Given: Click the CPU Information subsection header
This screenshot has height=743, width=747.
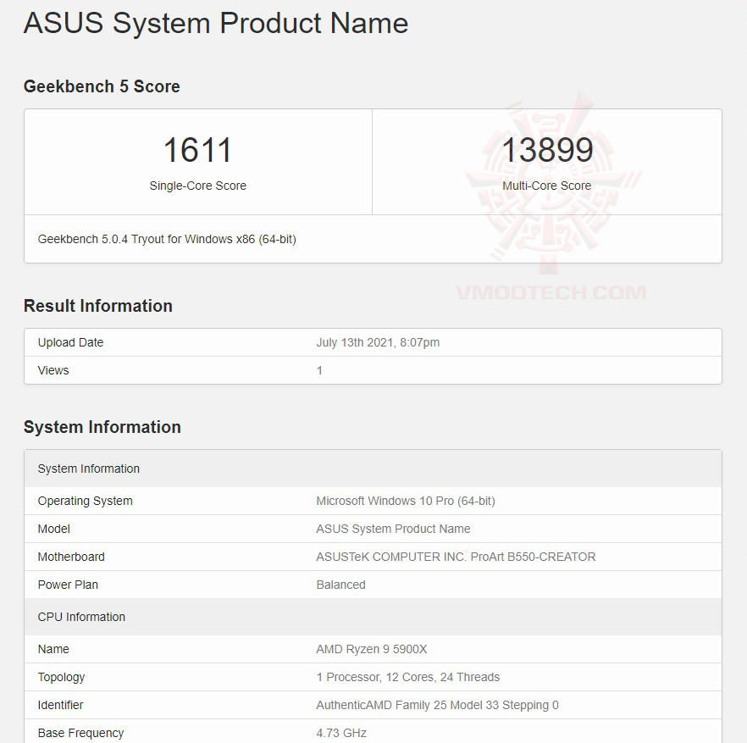Looking at the screenshot, I should 81,617.
